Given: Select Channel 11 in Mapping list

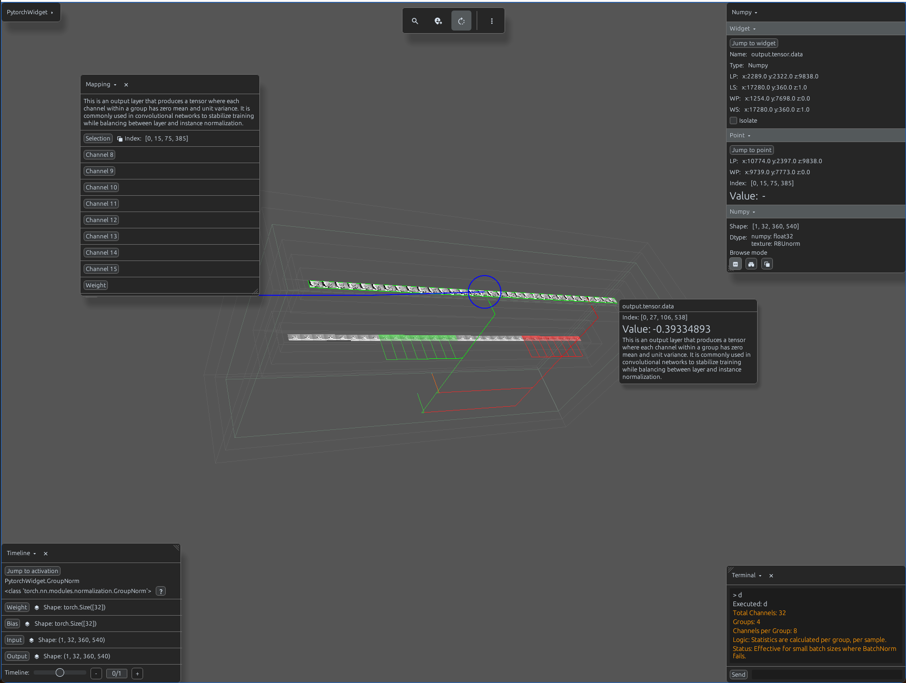Looking at the screenshot, I should pyautogui.click(x=102, y=204).
